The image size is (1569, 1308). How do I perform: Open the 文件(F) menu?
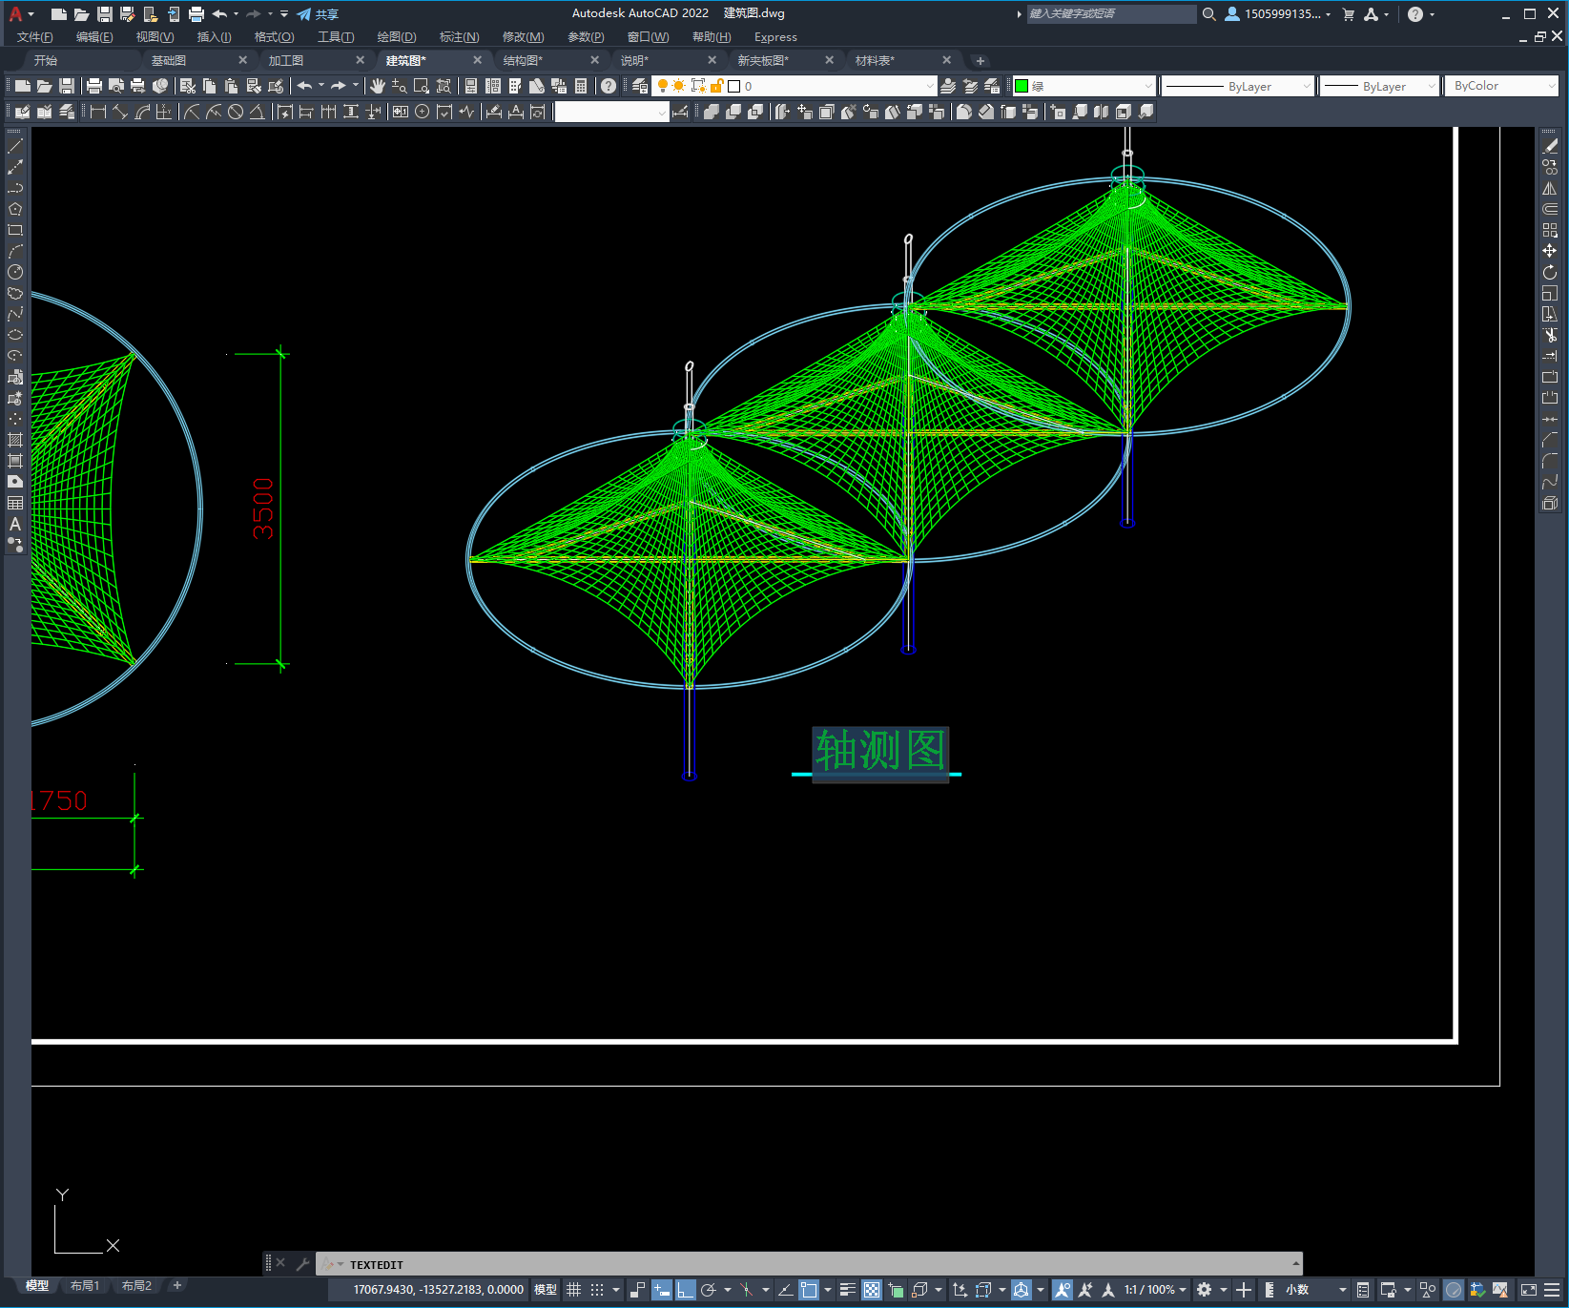tap(34, 37)
